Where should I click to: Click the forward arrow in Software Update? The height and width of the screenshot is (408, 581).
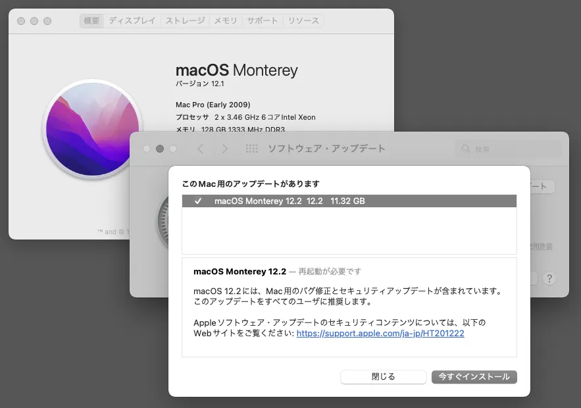(225, 149)
